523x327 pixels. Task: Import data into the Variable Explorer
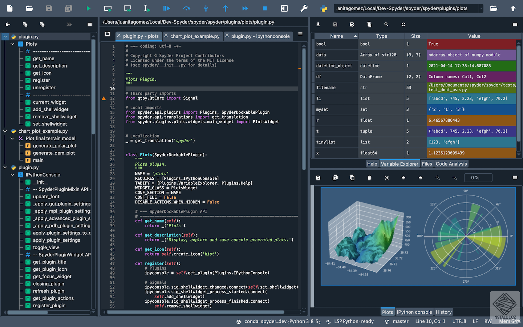[318, 24]
